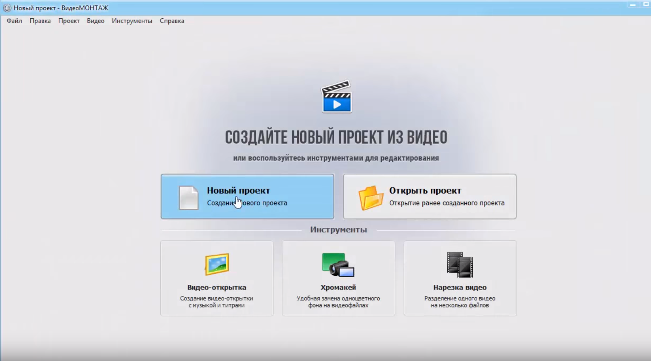
Task: Open the Проект menu
Action: pyautogui.click(x=69, y=21)
